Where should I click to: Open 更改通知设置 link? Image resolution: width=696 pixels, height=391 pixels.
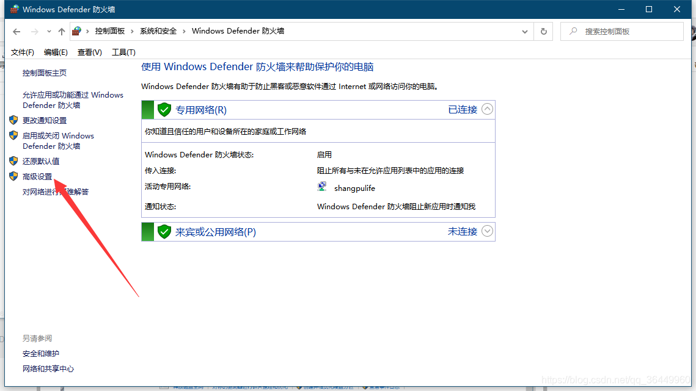[x=45, y=121]
